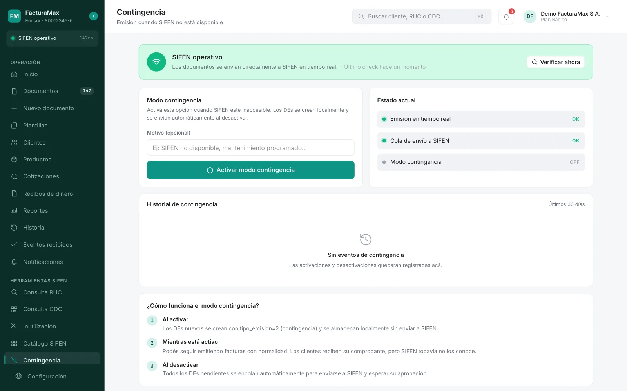Click the Configuración gear icon
This screenshot has width=627, height=391.
(18, 376)
